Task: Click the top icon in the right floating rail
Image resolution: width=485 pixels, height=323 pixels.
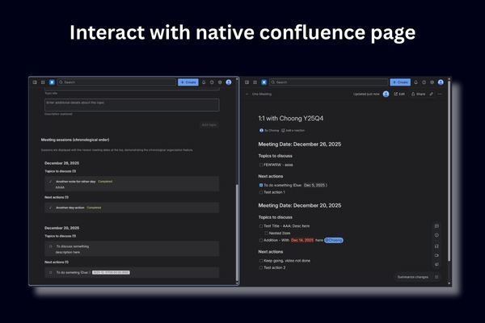Action: (436, 226)
